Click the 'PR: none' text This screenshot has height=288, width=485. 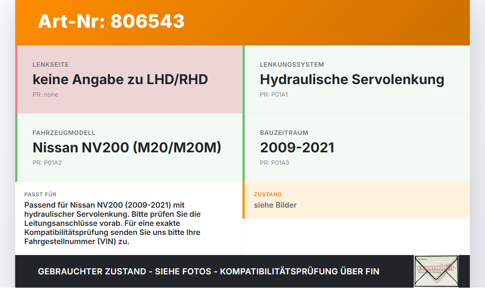[x=45, y=95]
